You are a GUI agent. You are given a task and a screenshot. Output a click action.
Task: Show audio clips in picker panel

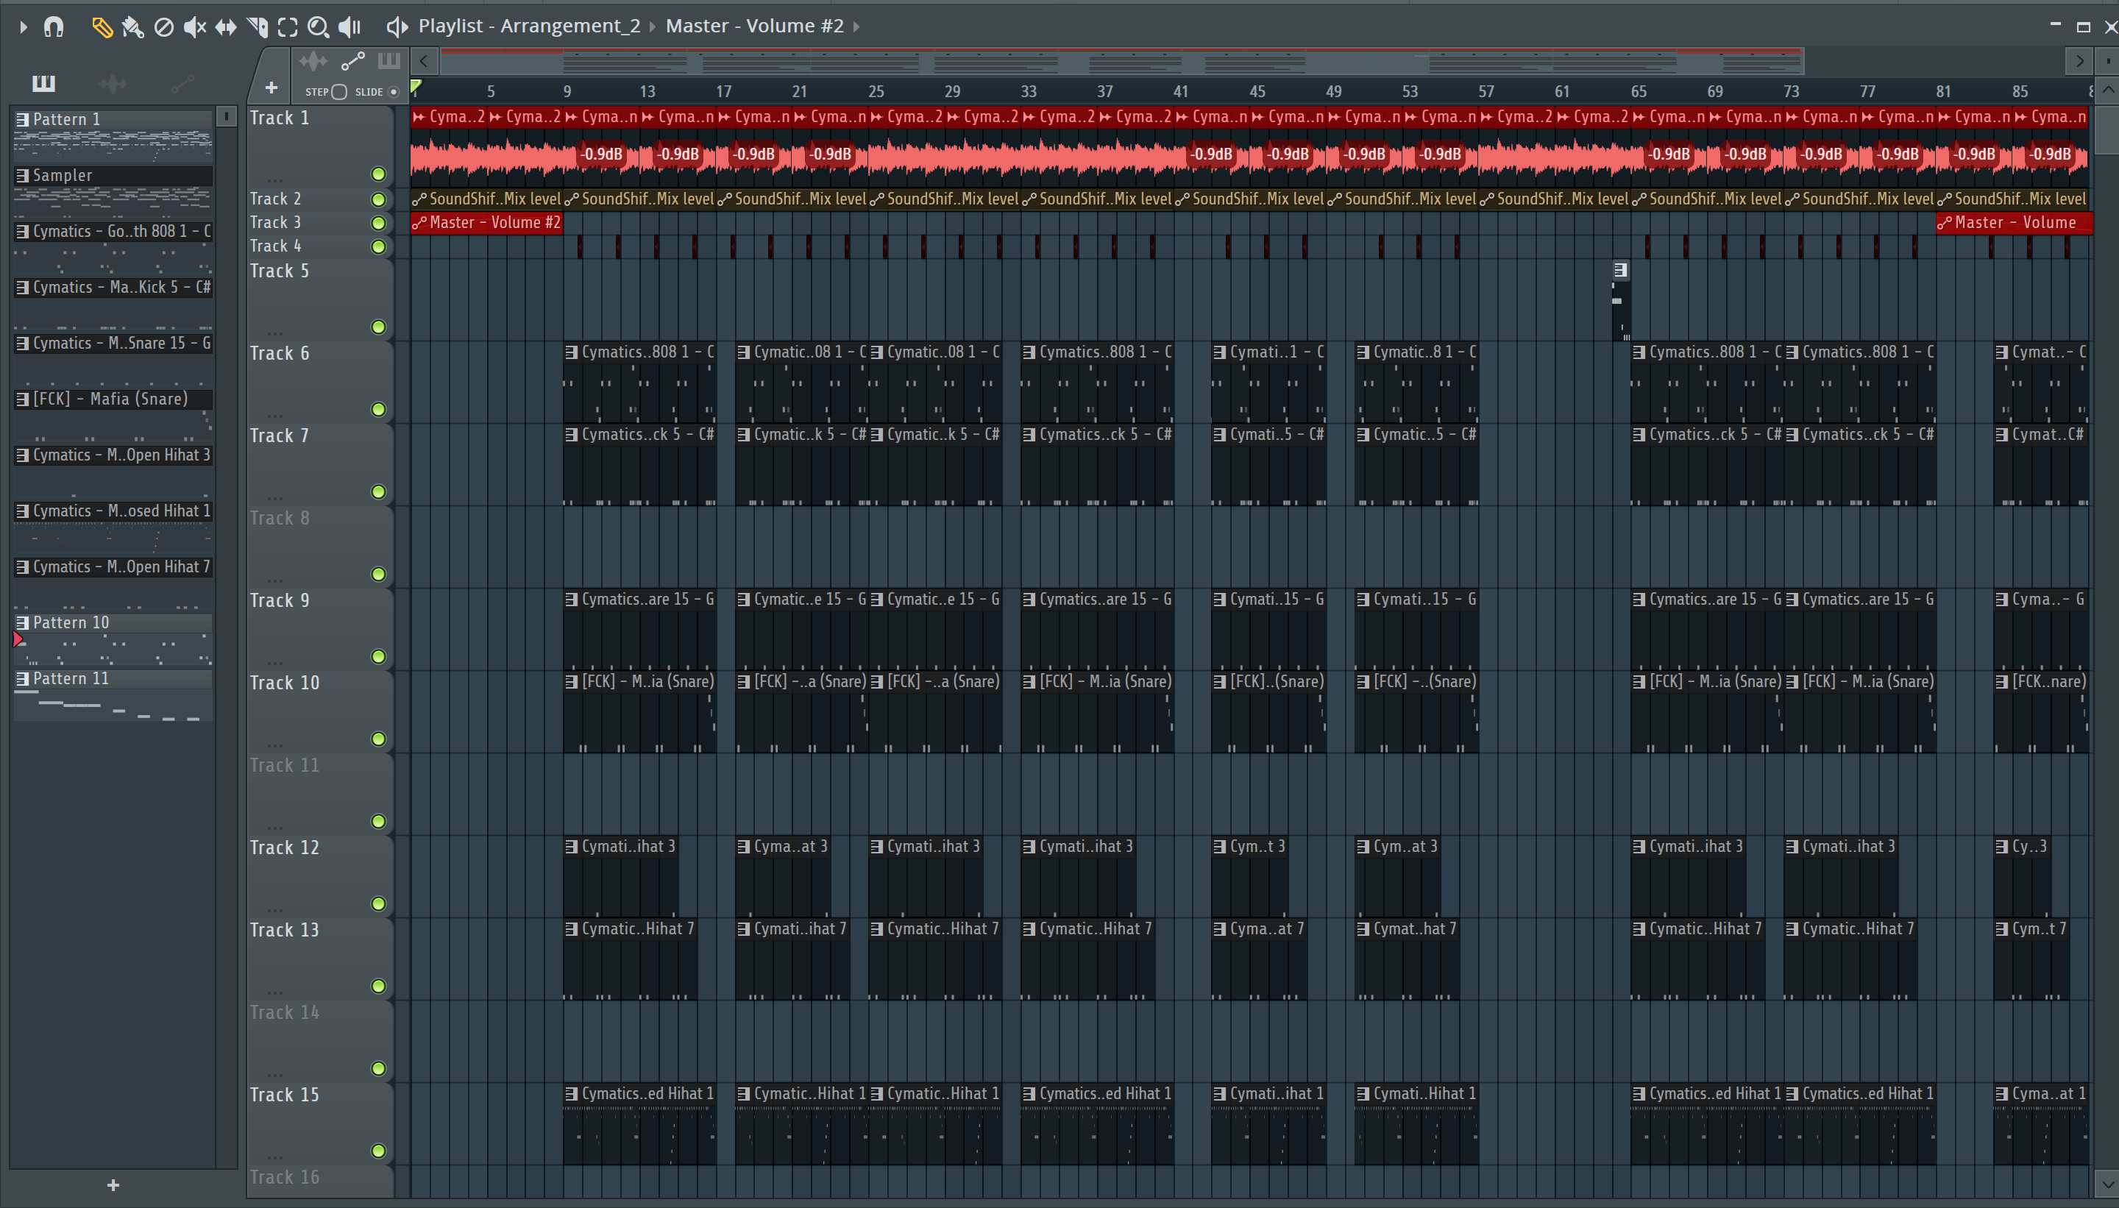tap(113, 83)
